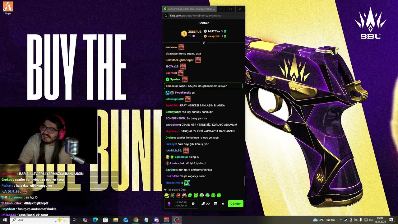Click the Ara taskbar search box

point(39,220)
